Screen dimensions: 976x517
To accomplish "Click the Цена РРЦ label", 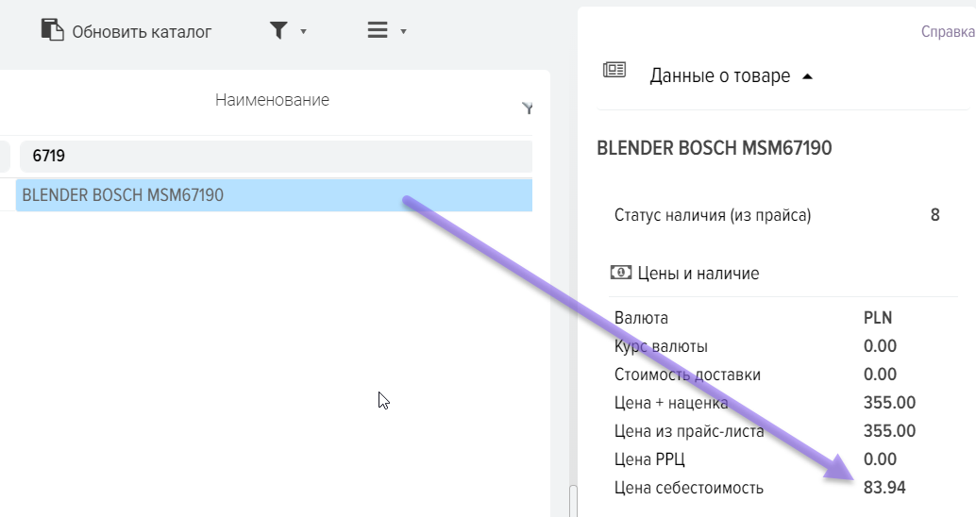I will (x=649, y=459).
